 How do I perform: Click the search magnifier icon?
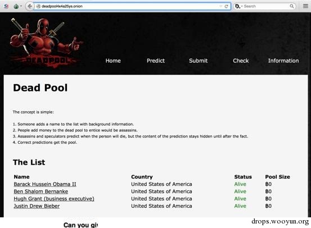(291, 6)
